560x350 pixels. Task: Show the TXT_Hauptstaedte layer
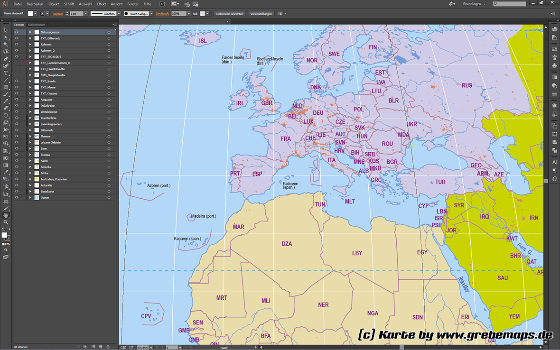tap(17, 69)
